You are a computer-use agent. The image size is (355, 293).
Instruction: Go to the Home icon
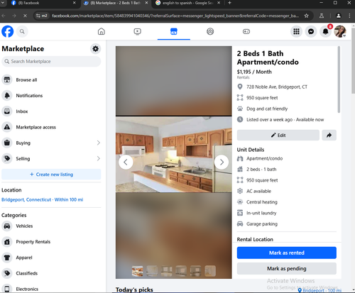[x=102, y=31]
